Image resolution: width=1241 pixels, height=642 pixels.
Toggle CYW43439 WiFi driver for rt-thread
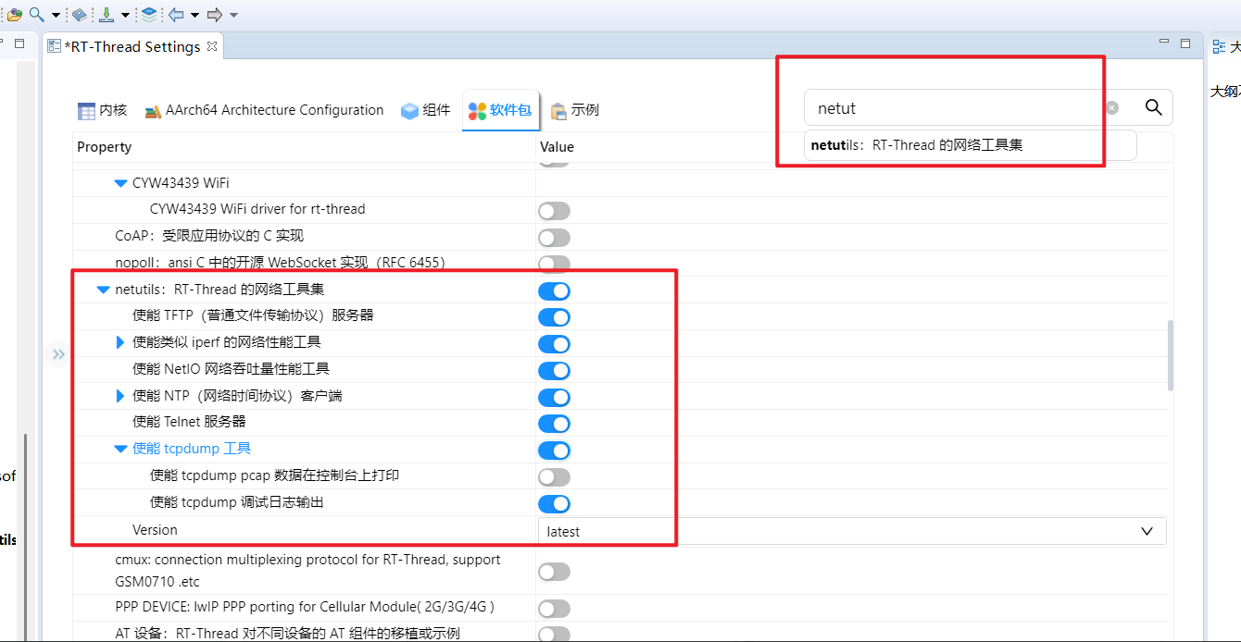click(x=554, y=211)
